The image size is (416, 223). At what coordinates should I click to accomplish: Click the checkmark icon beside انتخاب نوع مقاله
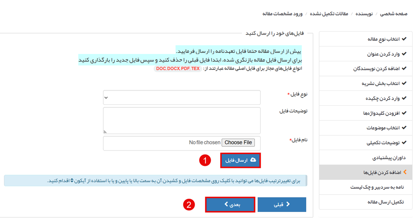click(x=404, y=39)
